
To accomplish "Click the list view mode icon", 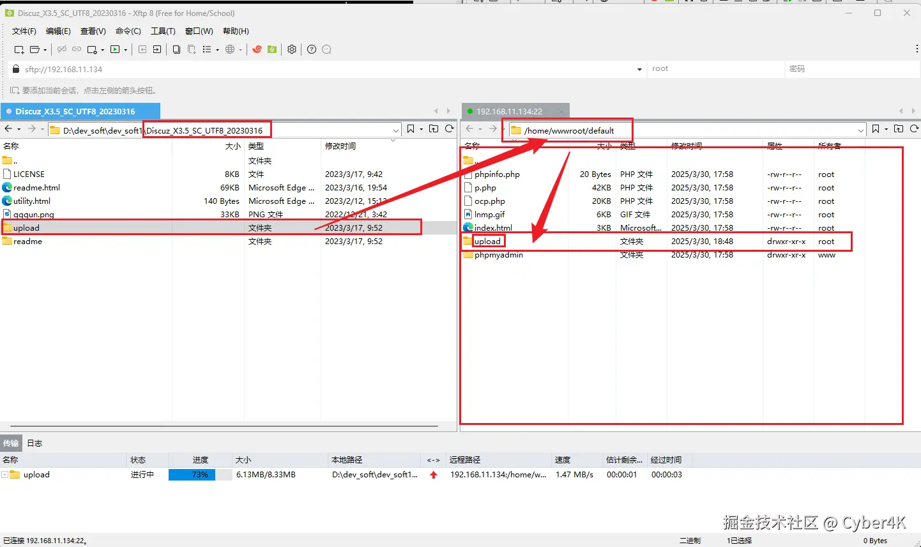I will (207, 49).
